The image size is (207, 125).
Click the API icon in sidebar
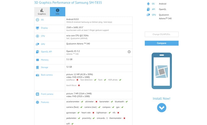point(148,9)
